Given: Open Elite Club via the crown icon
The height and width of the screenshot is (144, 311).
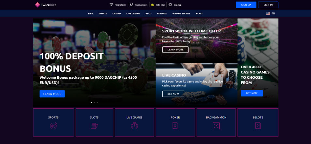Looking at the screenshot, I should [x=153, y=5].
